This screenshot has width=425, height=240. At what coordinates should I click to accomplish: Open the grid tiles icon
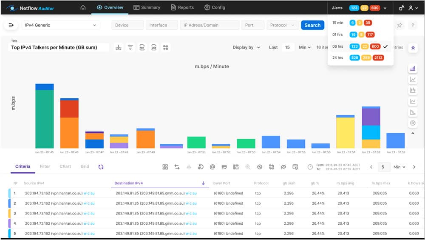click(x=165, y=167)
